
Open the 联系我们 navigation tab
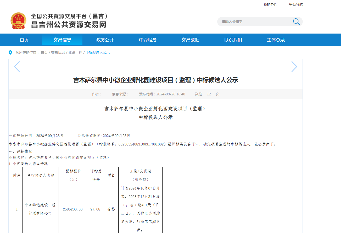coord(233,40)
